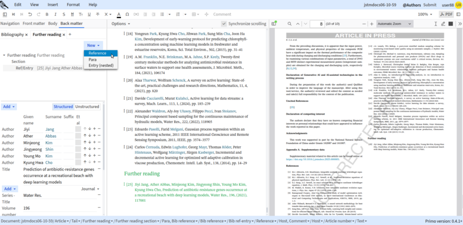Check the Et al box for Jingyeong Shin

tap(78, 149)
